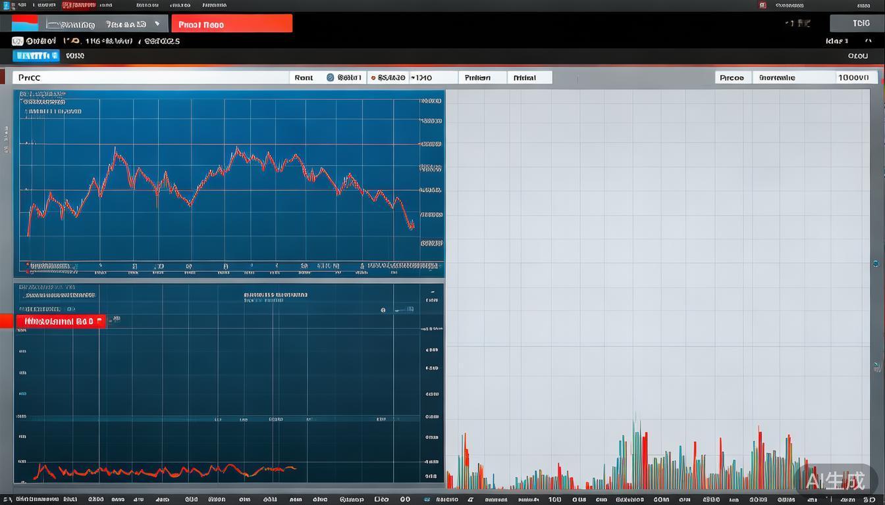Click the small blue icon in top-left corner
Screen dimensions: 885x505
(6, 5)
